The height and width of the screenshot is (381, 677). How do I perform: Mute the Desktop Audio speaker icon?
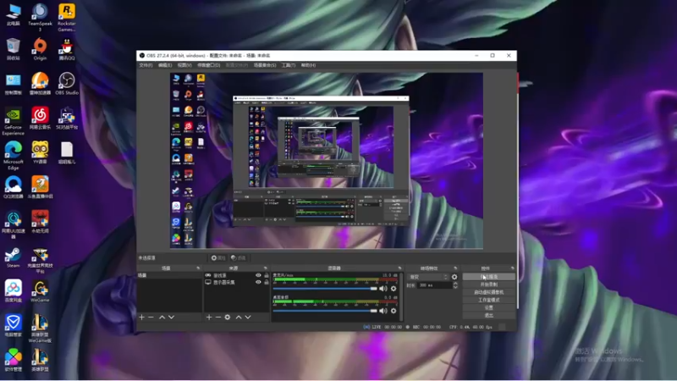tap(383, 311)
